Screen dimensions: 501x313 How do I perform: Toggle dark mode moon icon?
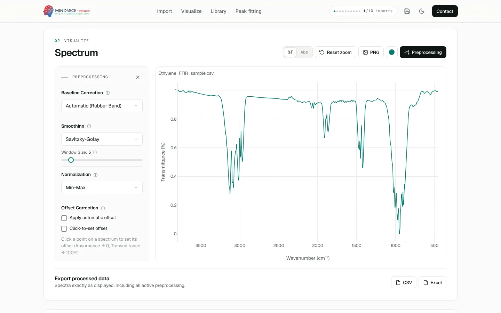(x=422, y=11)
